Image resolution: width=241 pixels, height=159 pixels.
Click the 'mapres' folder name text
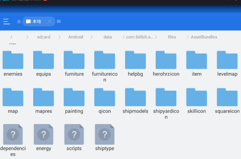pyautogui.click(x=44, y=111)
